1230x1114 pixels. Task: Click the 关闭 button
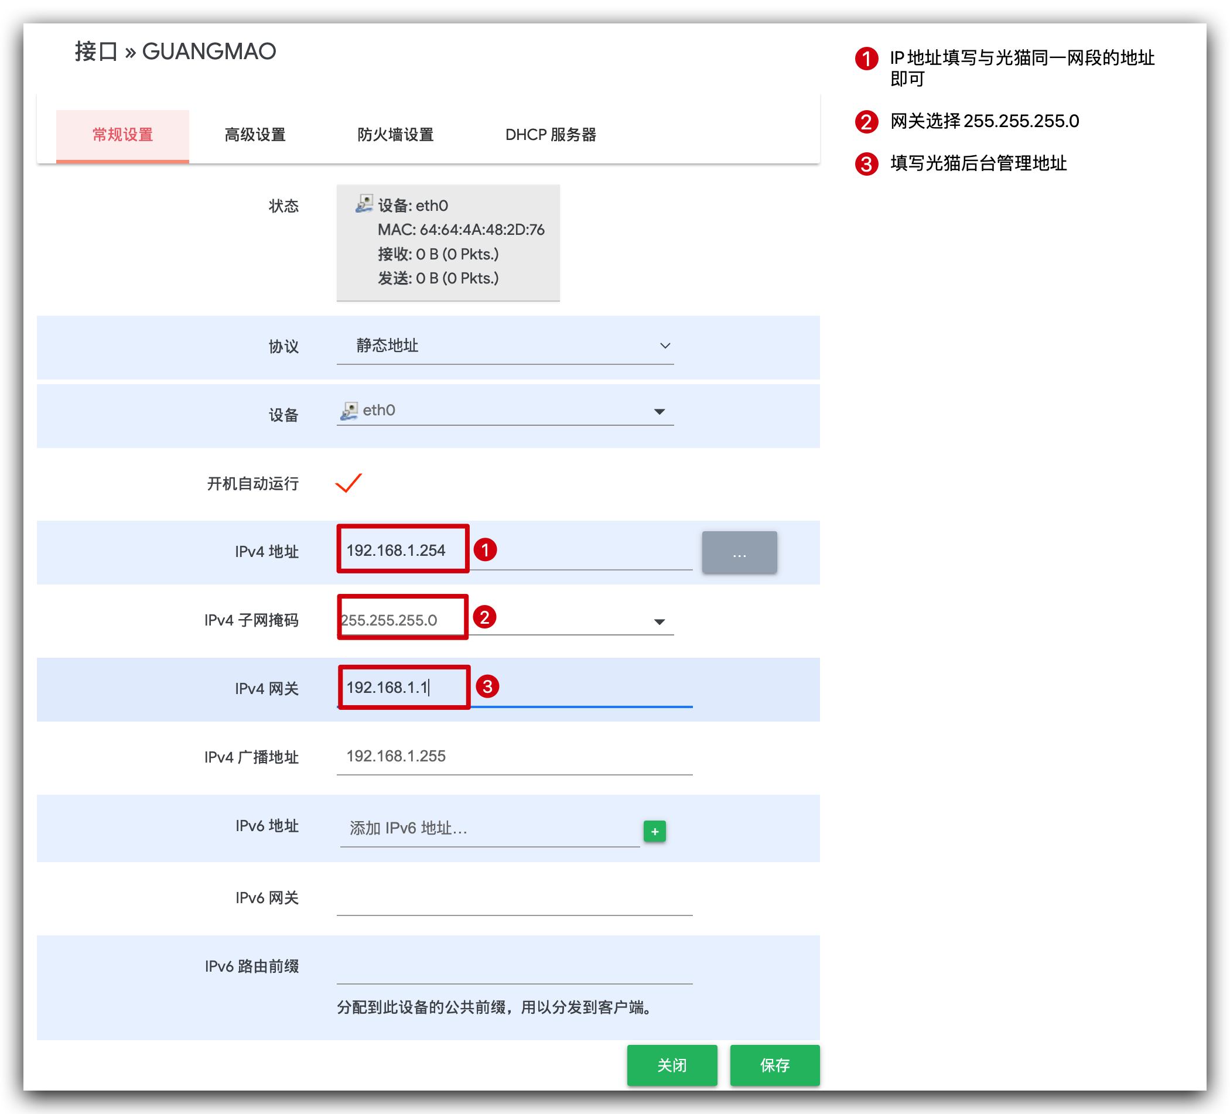pyautogui.click(x=672, y=1065)
